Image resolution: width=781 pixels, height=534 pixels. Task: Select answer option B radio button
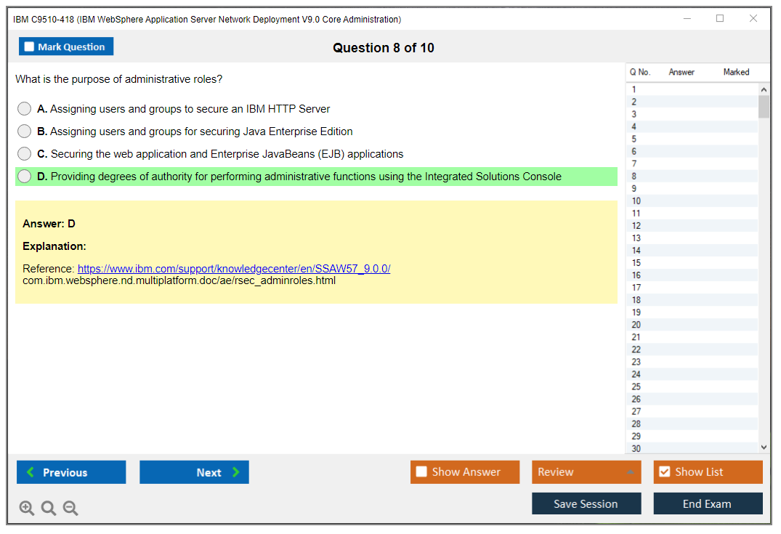click(25, 132)
